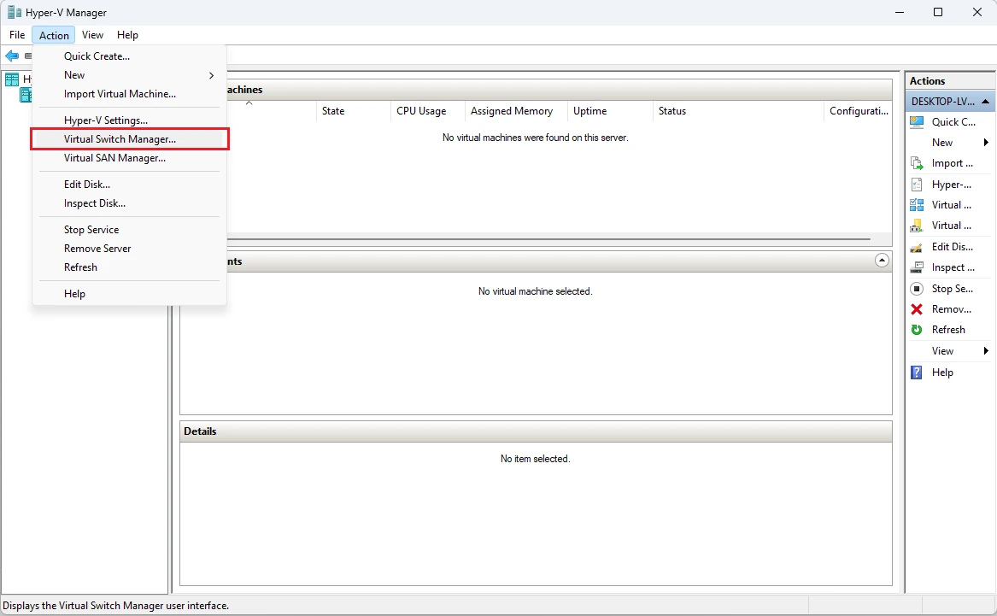Choose Inspect Disk... from Action menu
The width and height of the screenshot is (997, 616).
coord(129,203)
